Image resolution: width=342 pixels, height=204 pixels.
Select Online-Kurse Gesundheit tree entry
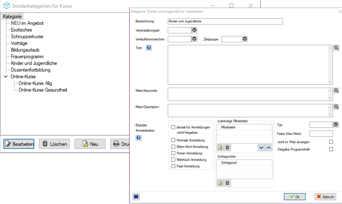click(x=43, y=90)
